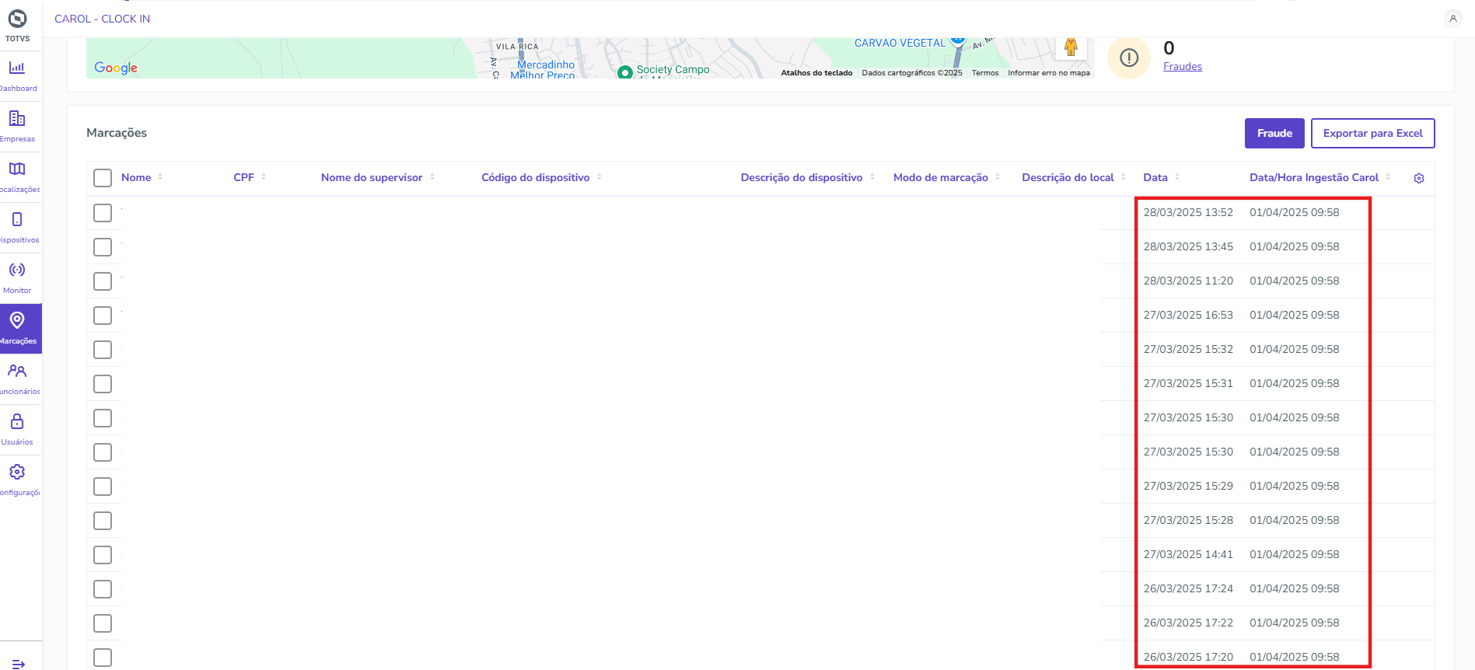Open the user profile avatar menu
This screenshot has width=1475, height=670.
point(1452,19)
